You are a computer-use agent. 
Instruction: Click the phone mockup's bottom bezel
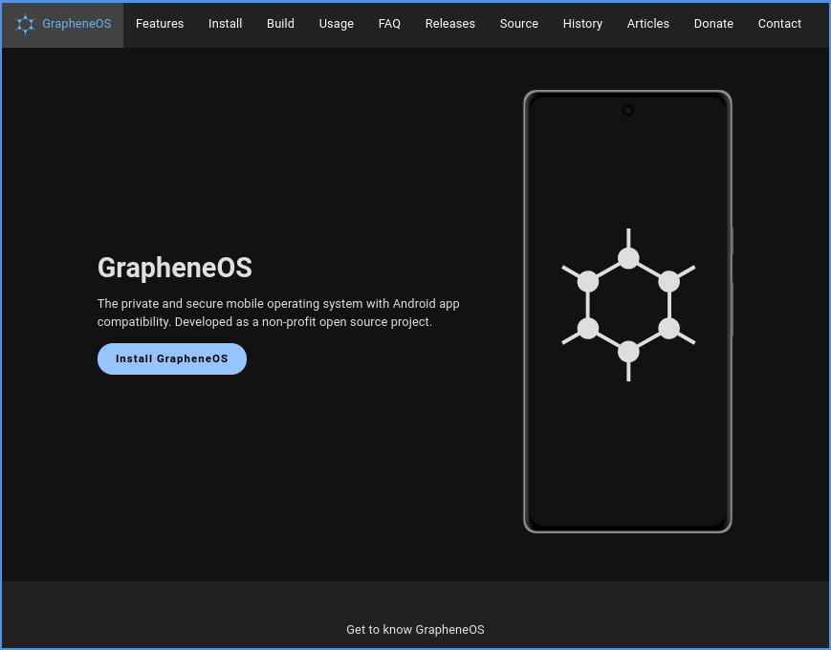click(x=627, y=528)
